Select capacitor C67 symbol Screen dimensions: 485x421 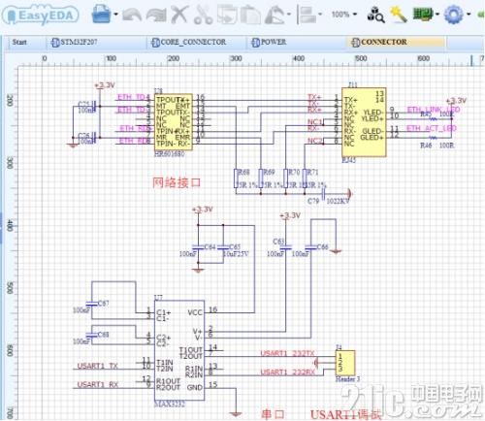tap(91, 304)
